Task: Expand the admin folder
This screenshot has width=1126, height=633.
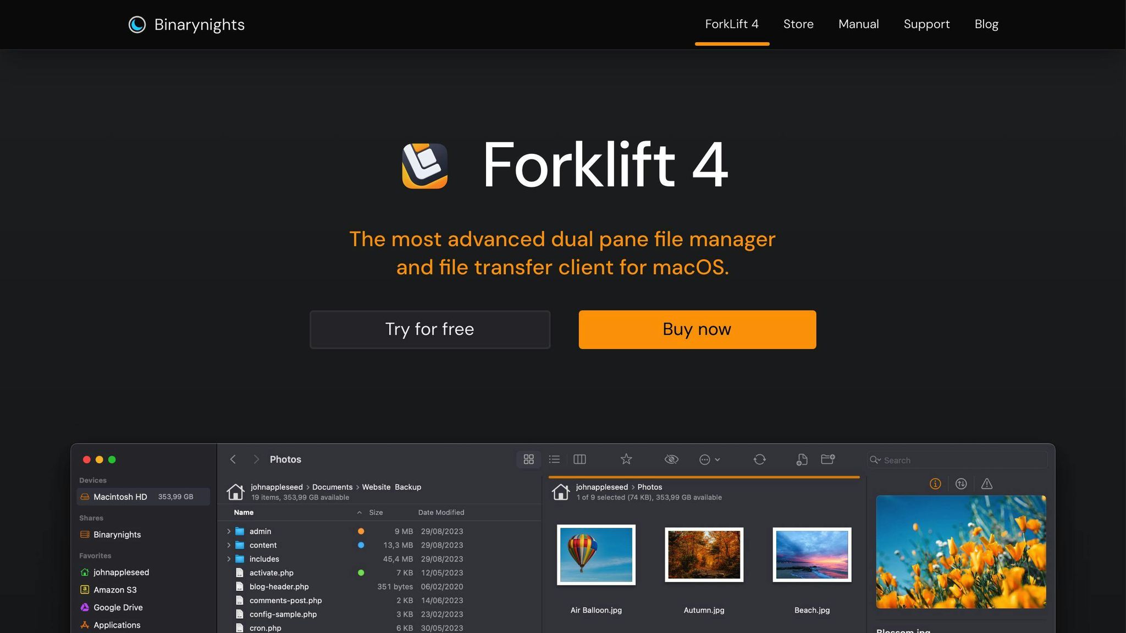Action: coord(229,531)
